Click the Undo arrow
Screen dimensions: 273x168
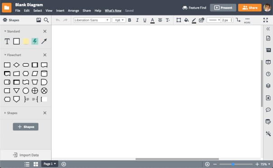coord(58,20)
